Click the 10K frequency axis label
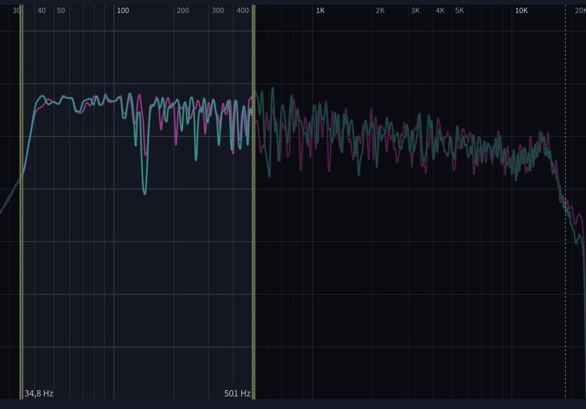The height and width of the screenshot is (409, 586). 522,11
